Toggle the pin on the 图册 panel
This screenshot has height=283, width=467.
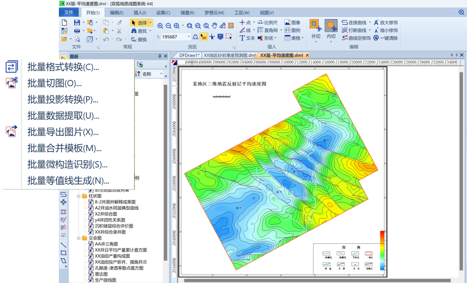coord(159,56)
